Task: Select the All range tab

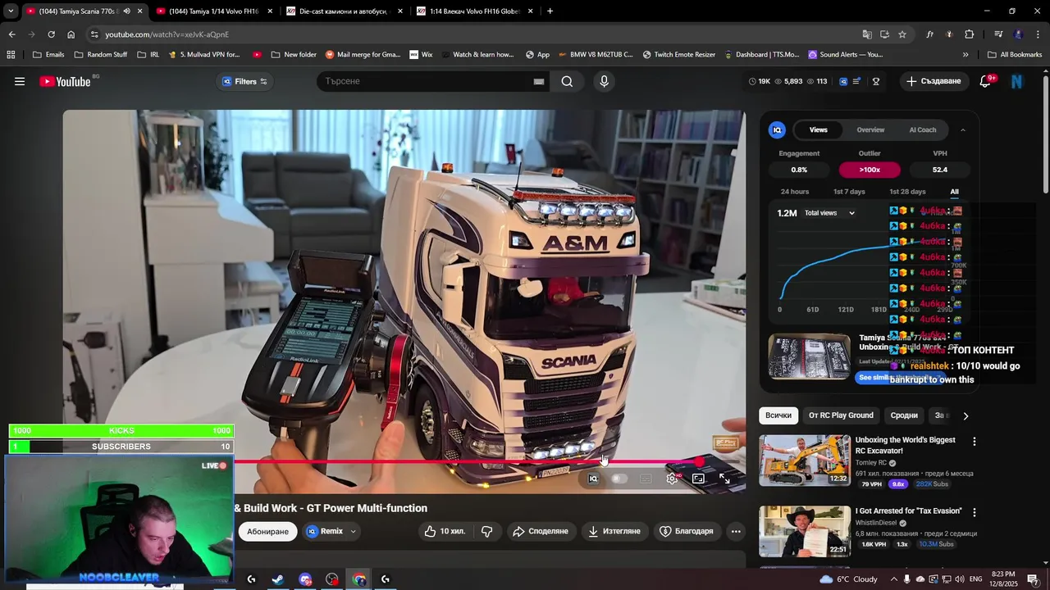Action: pyautogui.click(x=954, y=192)
